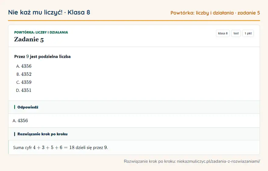Click the 'test' tag
Image resolution: width=268 pixels, height=171 pixels.
236,33
